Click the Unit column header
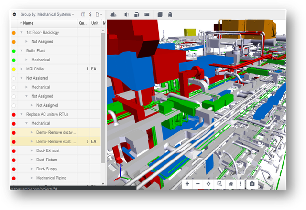 [95, 23]
